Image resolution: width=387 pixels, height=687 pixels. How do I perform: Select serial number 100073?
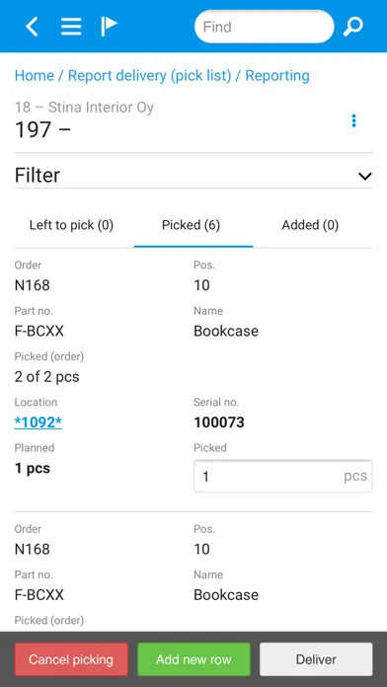tap(219, 422)
